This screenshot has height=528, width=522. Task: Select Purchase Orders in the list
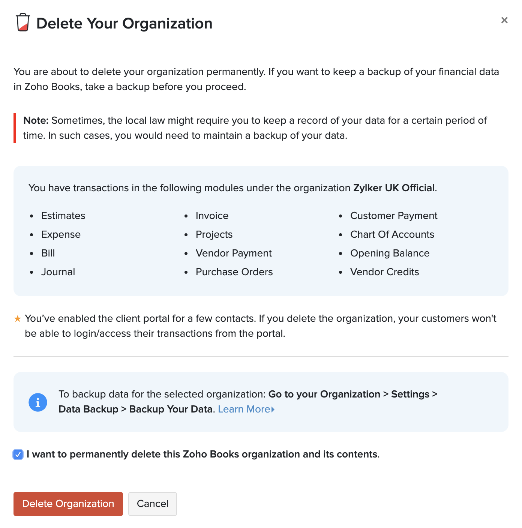[234, 272]
